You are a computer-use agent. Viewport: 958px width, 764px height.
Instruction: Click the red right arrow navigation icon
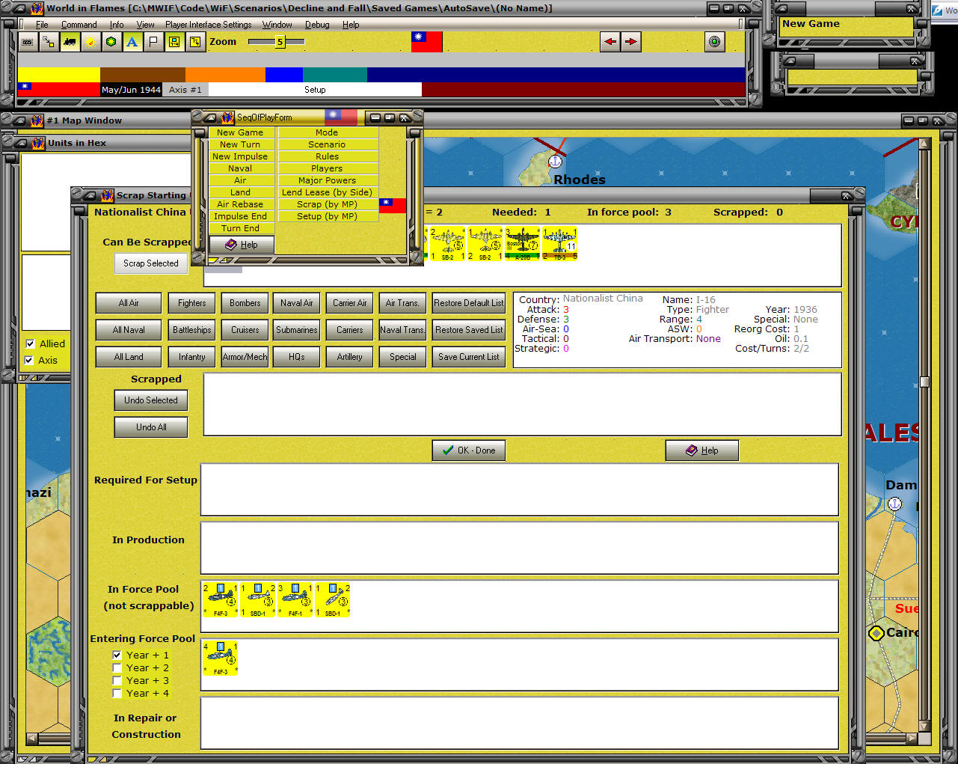pos(632,42)
